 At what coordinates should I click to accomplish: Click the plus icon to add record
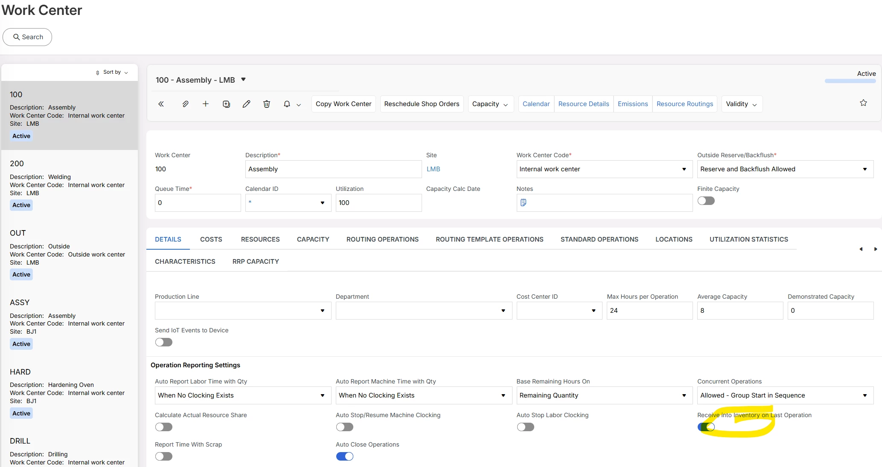(x=206, y=104)
